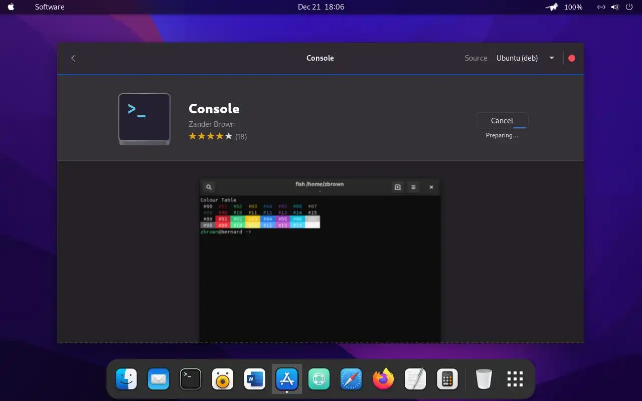Click the Source label in the header
The width and height of the screenshot is (642, 401).
476,58
